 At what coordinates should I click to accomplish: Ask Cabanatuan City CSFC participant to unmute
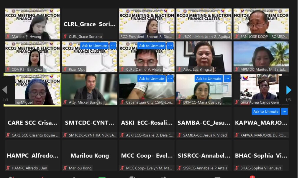pyautogui.click(x=152, y=79)
